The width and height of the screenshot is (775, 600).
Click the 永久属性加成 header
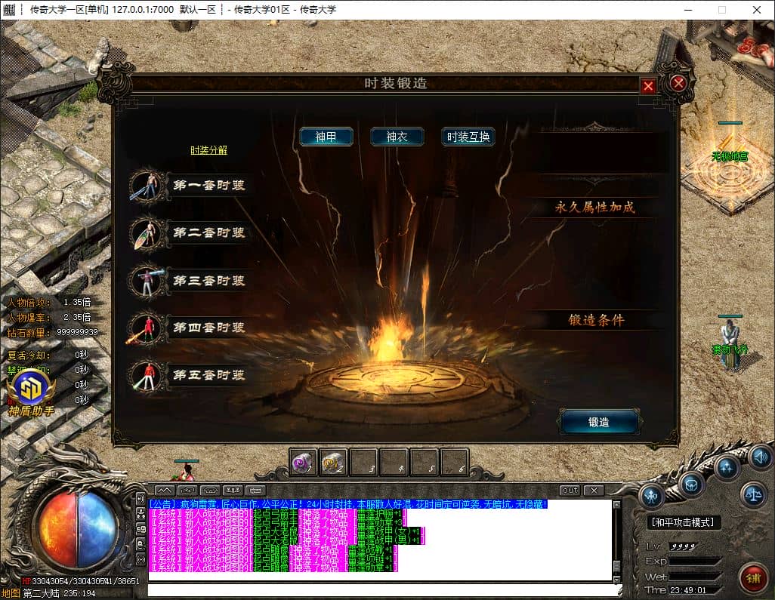click(595, 207)
